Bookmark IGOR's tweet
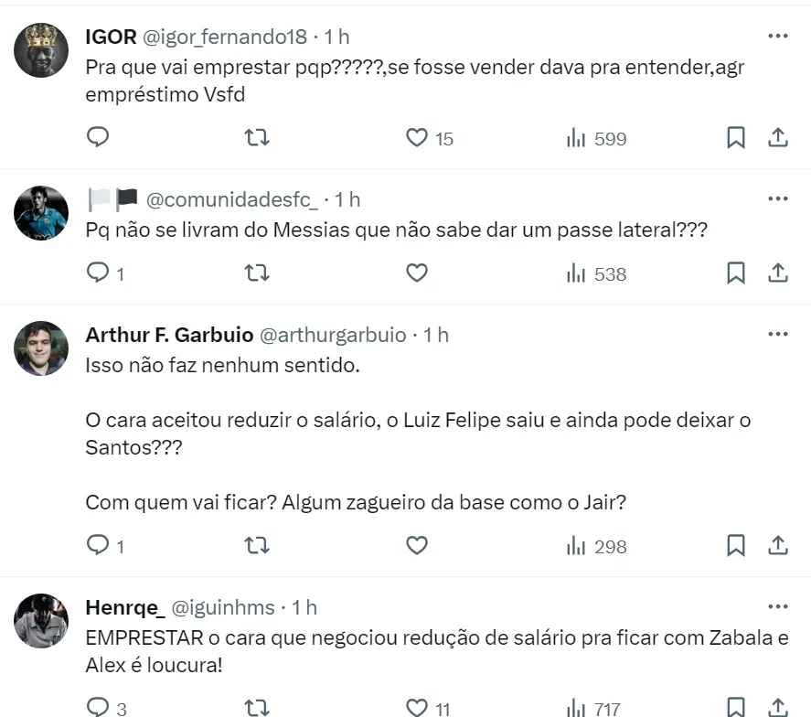This screenshot has width=811, height=717. click(736, 137)
